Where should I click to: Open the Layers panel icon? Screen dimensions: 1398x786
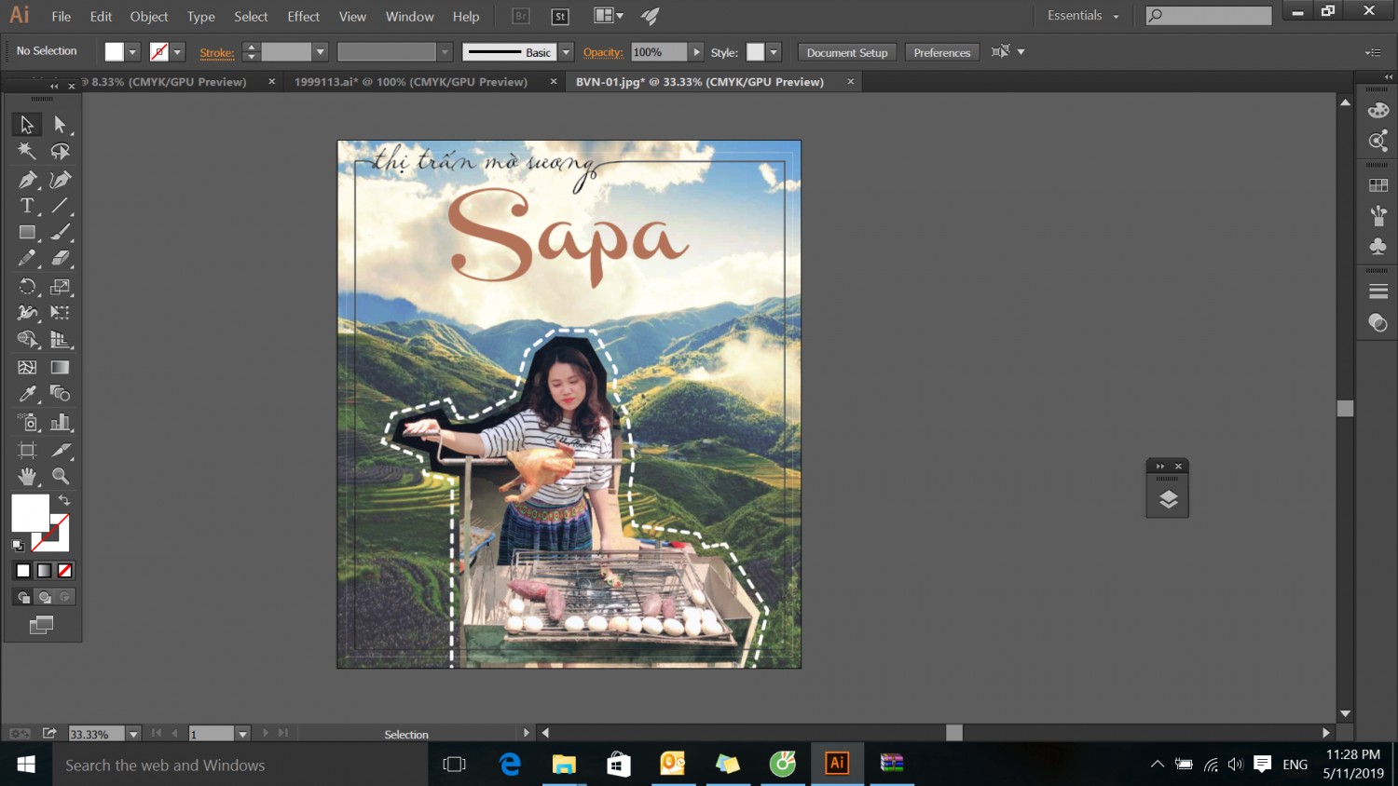(x=1168, y=499)
